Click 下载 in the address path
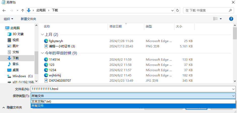This screenshot has width=237, height=113. coord(55,10)
